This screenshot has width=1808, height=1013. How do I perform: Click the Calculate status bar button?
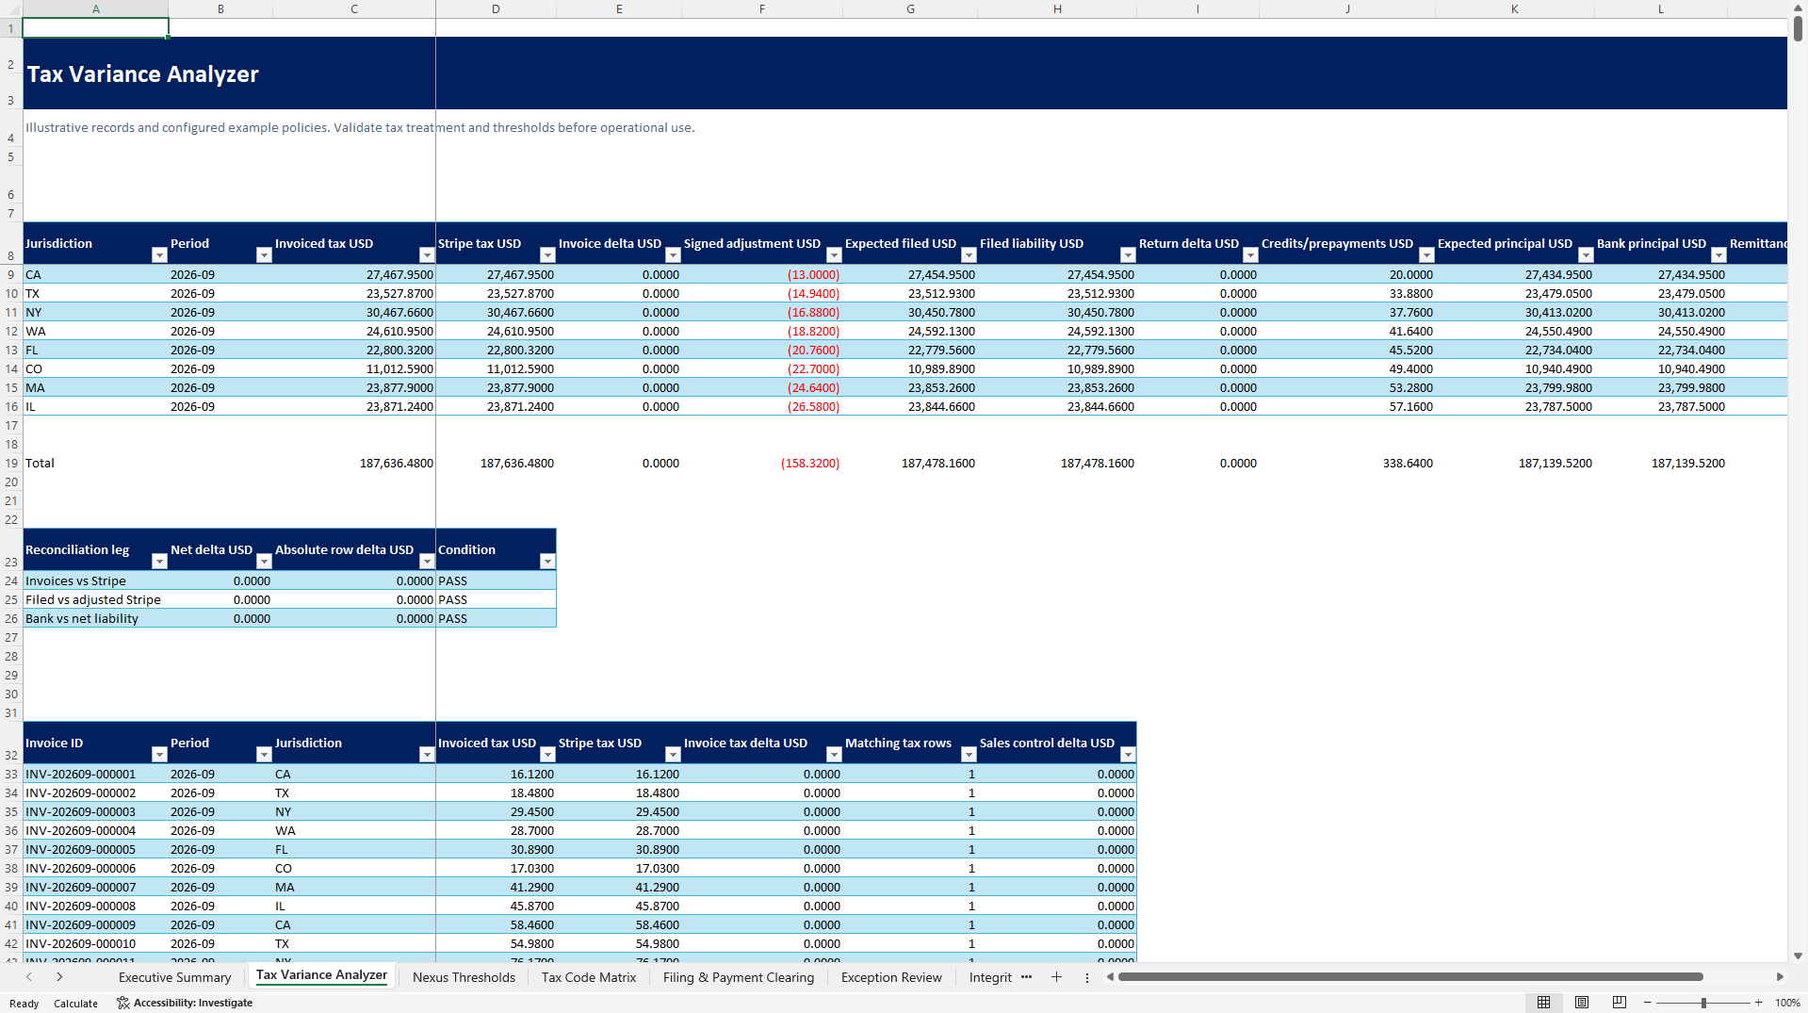point(75,1004)
